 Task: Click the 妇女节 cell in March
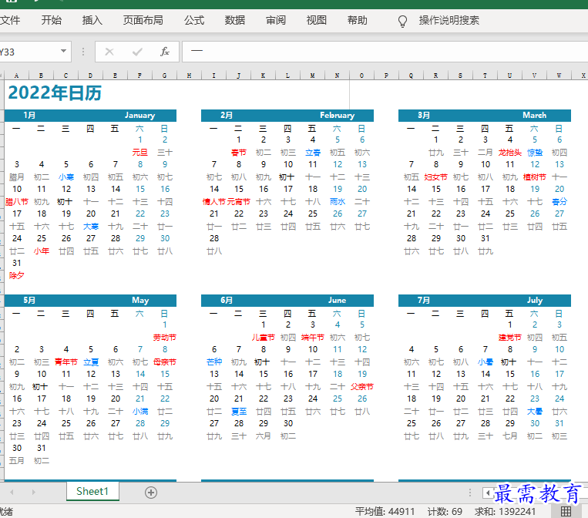click(x=435, y=177)
